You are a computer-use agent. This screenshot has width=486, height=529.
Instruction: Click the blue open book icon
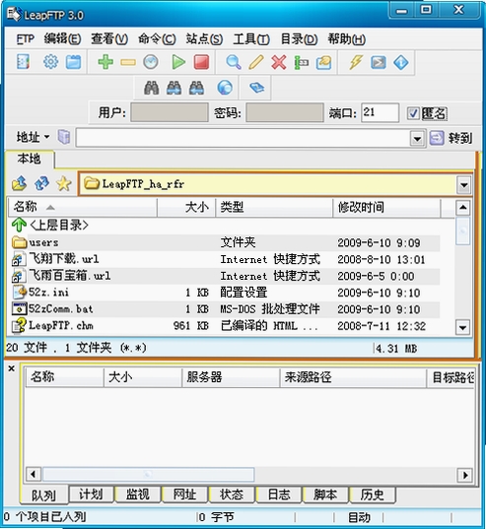click(x=257, y=88)
